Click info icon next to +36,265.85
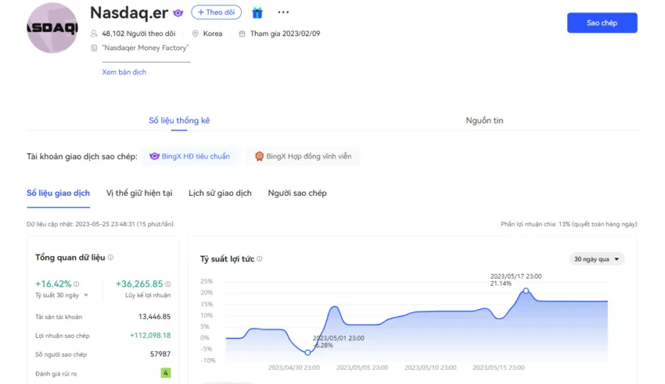 [168, 284]
